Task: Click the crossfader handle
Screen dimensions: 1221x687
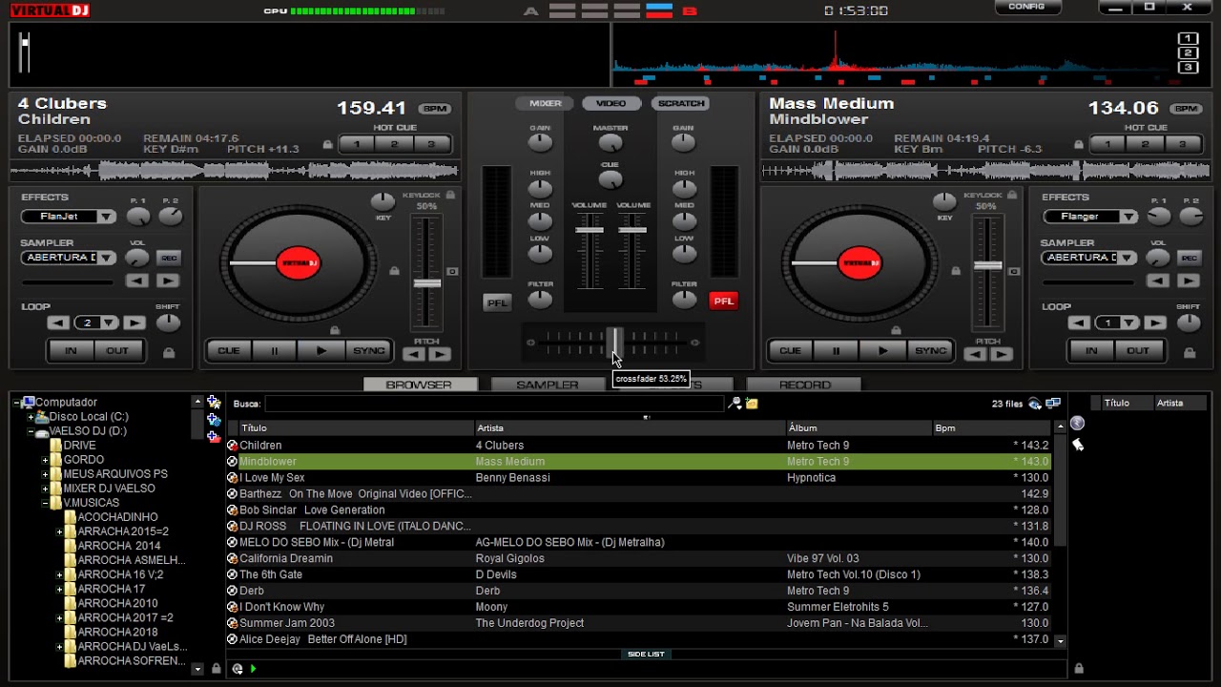Action: coord(616,342)
